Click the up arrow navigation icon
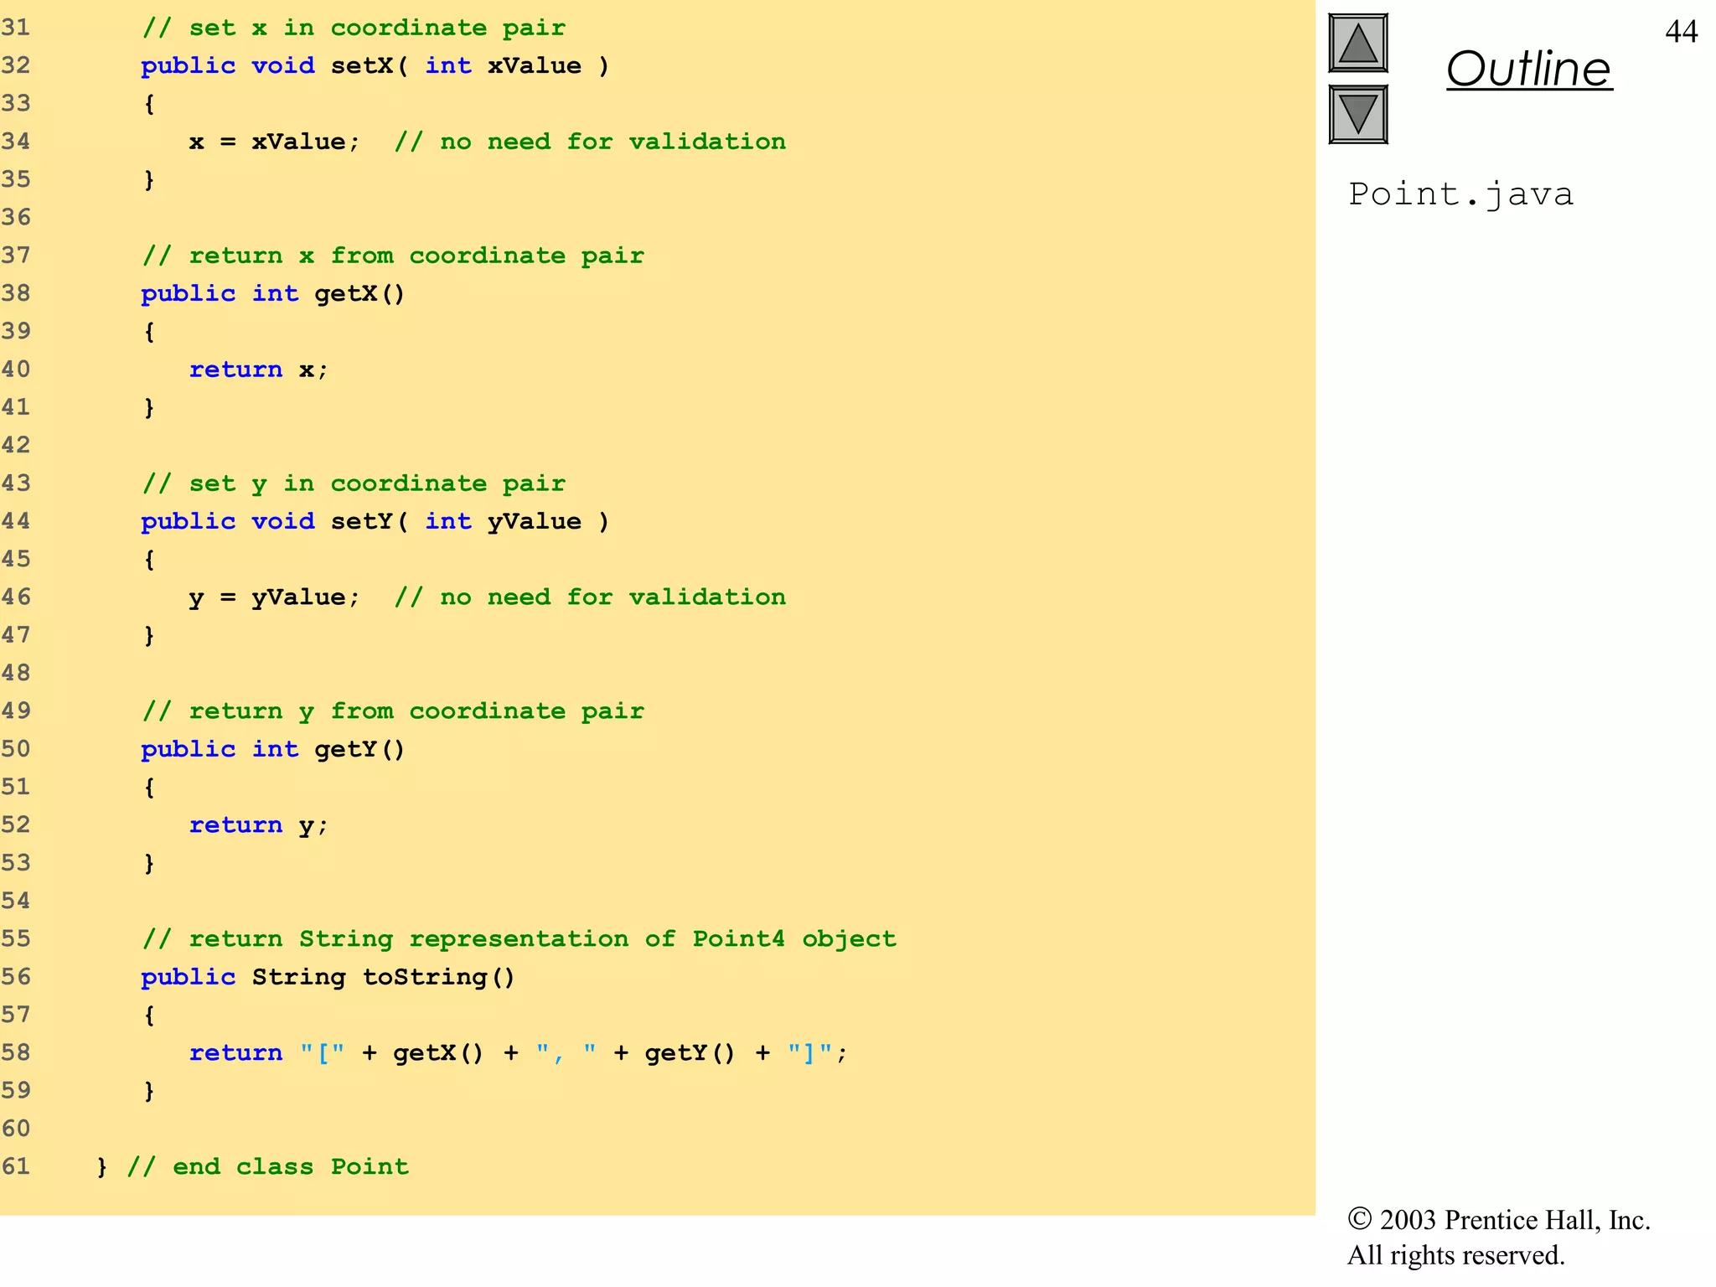The height and width of the screenshot is (1287, 1716). (1357, 44)
